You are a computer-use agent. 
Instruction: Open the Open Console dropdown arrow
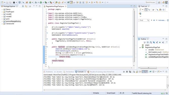pyautogui.click(x=161, y=72)
